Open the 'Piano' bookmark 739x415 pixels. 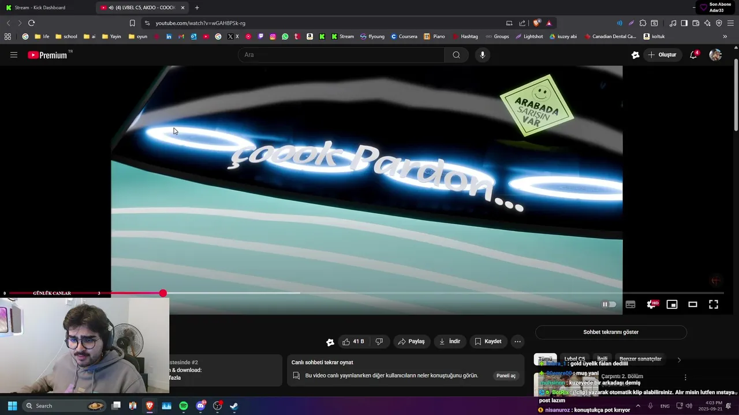tap(435, 36)
